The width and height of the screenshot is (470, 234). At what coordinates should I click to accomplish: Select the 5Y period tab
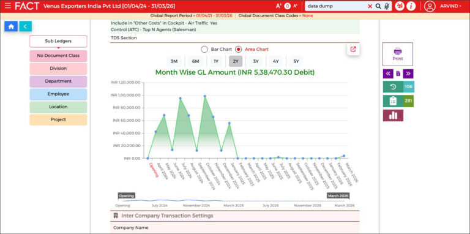tap(296, 61)
